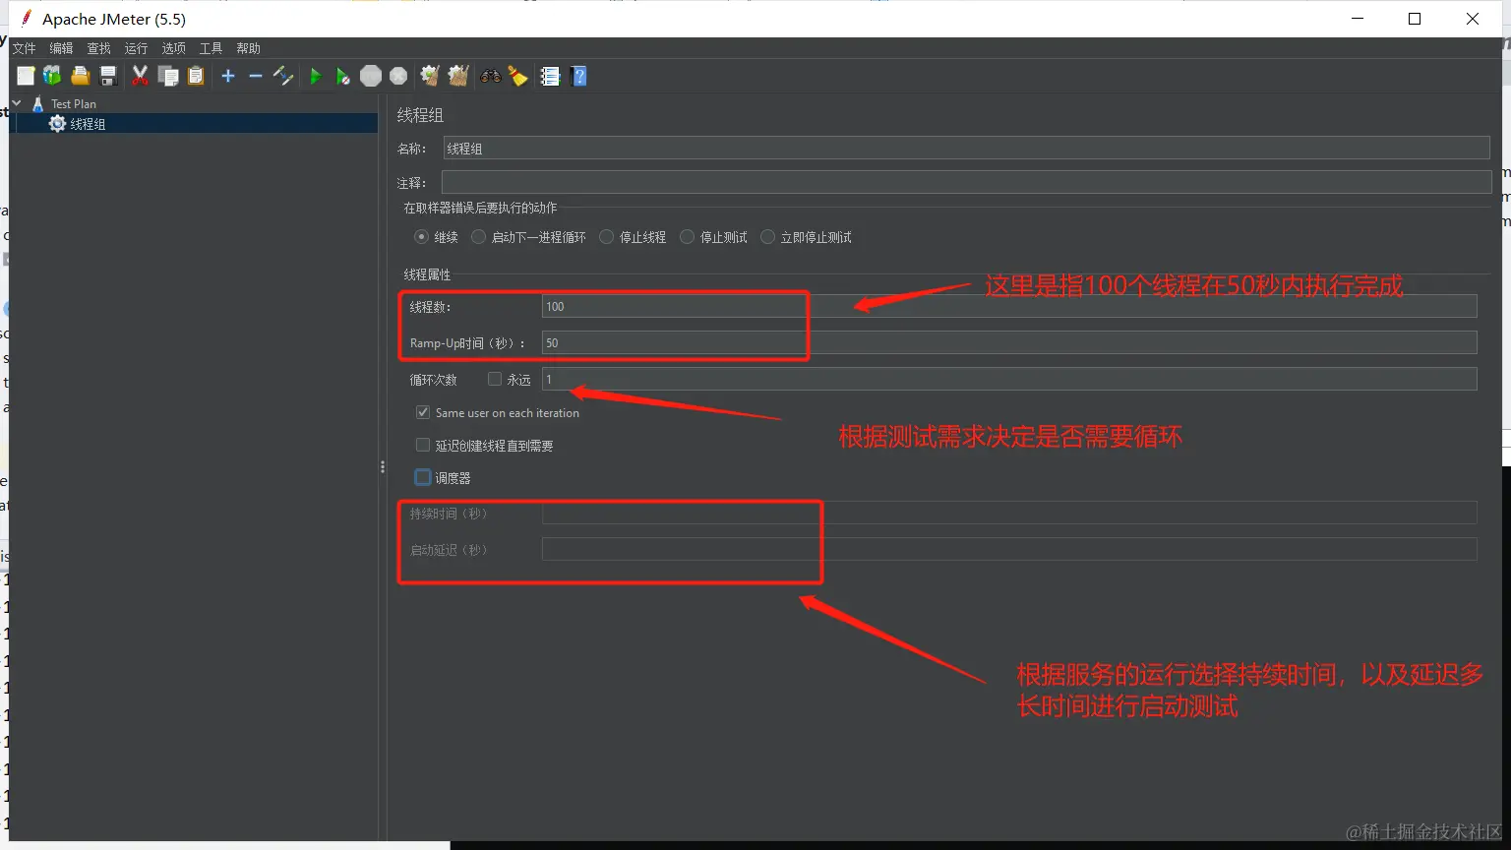Click the Shutdown threads icon
1511x850 pixels.
pos(398,76)
